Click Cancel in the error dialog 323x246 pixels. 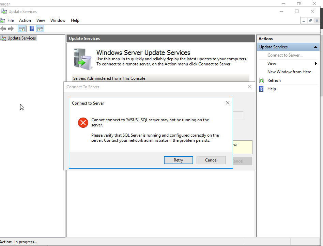coord(211,160)
